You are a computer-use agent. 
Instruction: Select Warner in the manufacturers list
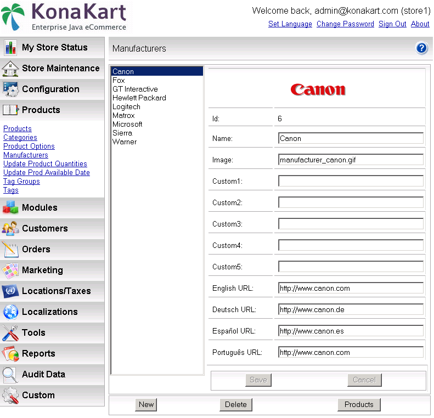point(157,142)
